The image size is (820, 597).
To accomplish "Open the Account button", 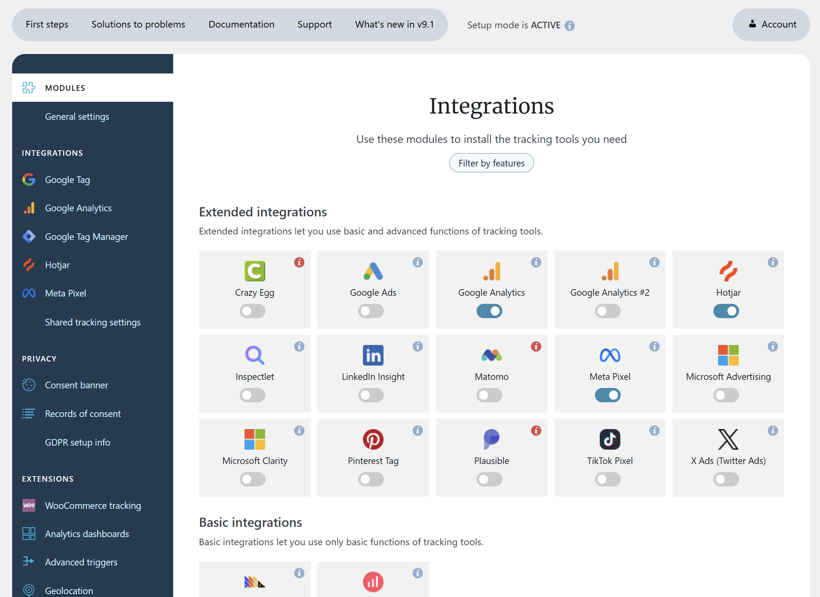I will (x=771, y=25).
